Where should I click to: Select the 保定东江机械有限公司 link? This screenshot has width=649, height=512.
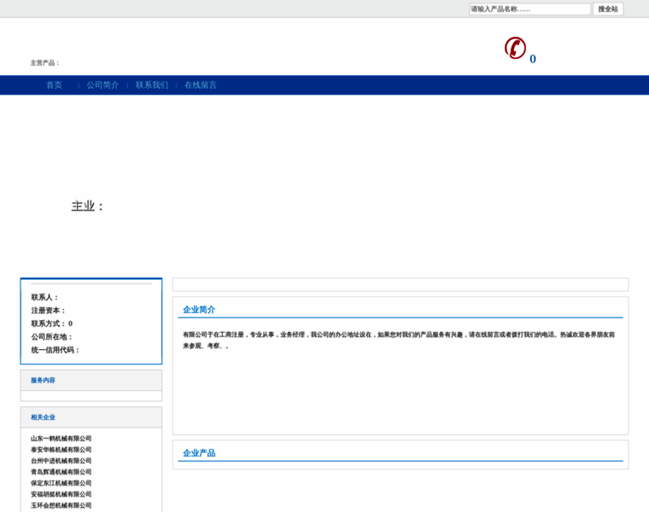[x=61, y=483]
